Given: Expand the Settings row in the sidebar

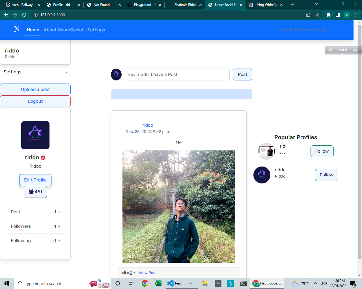Looking at the screenshot, I should coord(35,72).
